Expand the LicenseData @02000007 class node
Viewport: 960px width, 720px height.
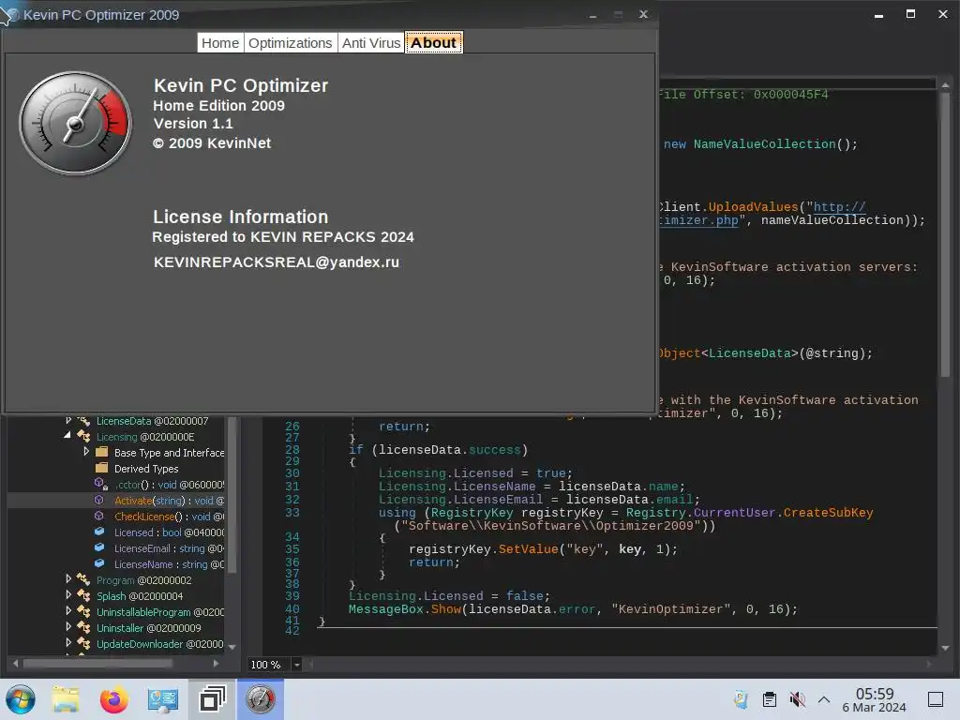pyautogui.click(x=68, y=421)
